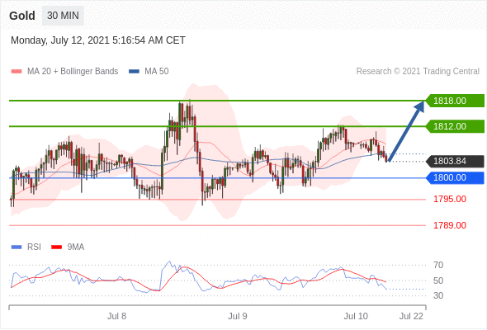Click the blue 1800.00 pivot tag
Viewport: 487px width, 330px height.
(455, 177)
